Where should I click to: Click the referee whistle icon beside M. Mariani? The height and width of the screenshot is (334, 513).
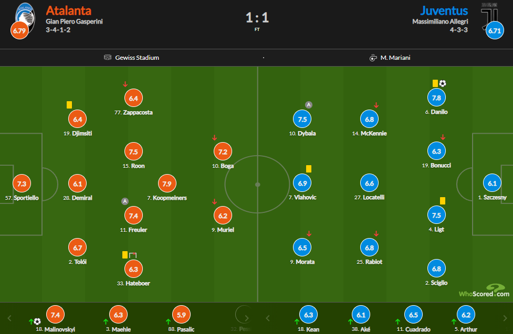373,58
